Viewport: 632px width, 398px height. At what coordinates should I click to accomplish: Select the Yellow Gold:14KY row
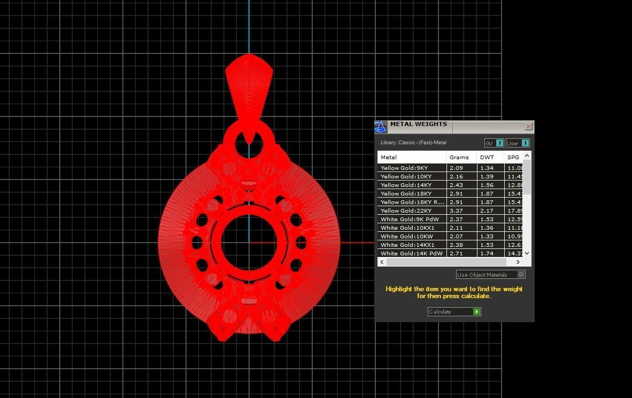[450, 185]
